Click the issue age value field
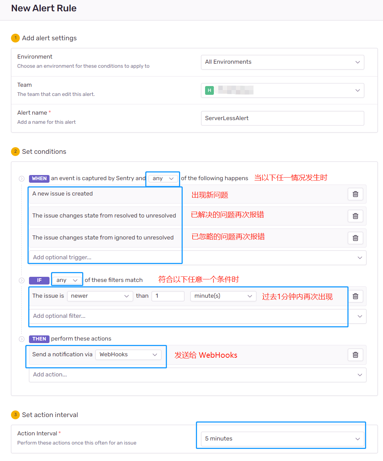 tap(168, 296)
